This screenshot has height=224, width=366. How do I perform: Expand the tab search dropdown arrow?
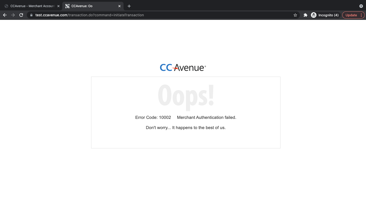point(361,6)
